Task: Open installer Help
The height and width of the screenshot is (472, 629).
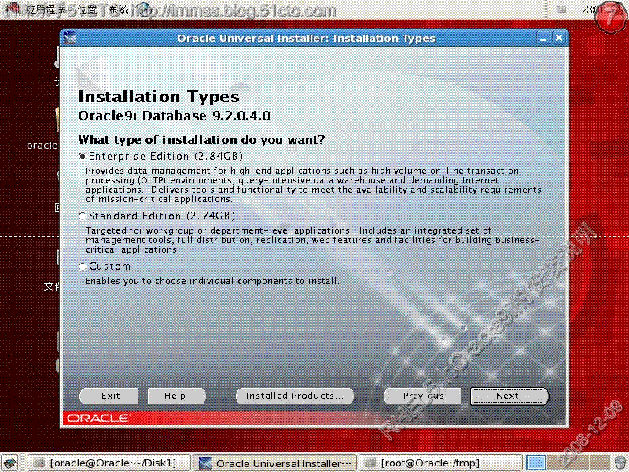Action: 176,396
